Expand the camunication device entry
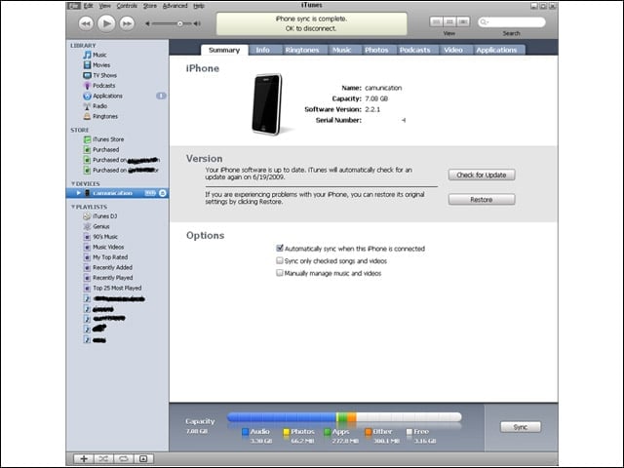 click(x=78, y=193)
